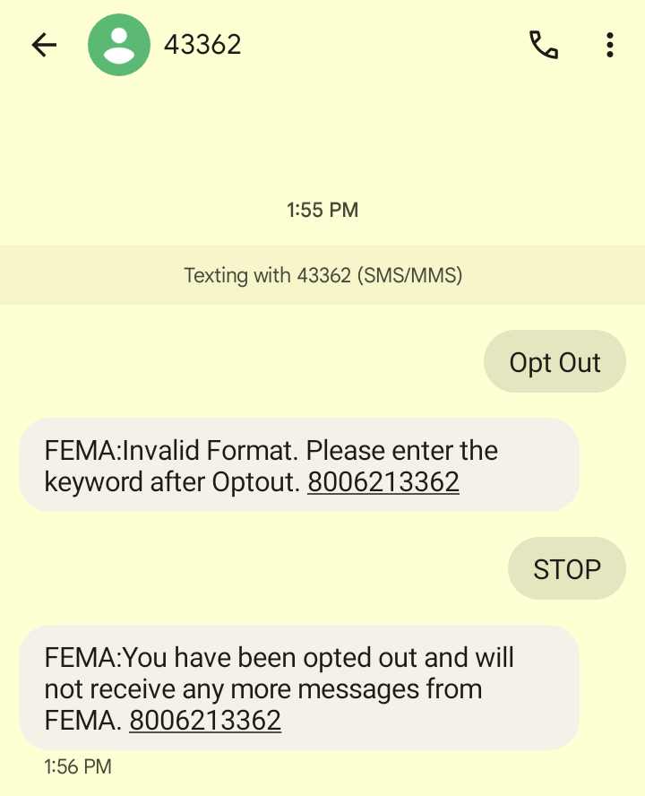Open 8006213362 link in the Invalid Format message
Viewport: 645px width, 796px height.
pos(383,482)
